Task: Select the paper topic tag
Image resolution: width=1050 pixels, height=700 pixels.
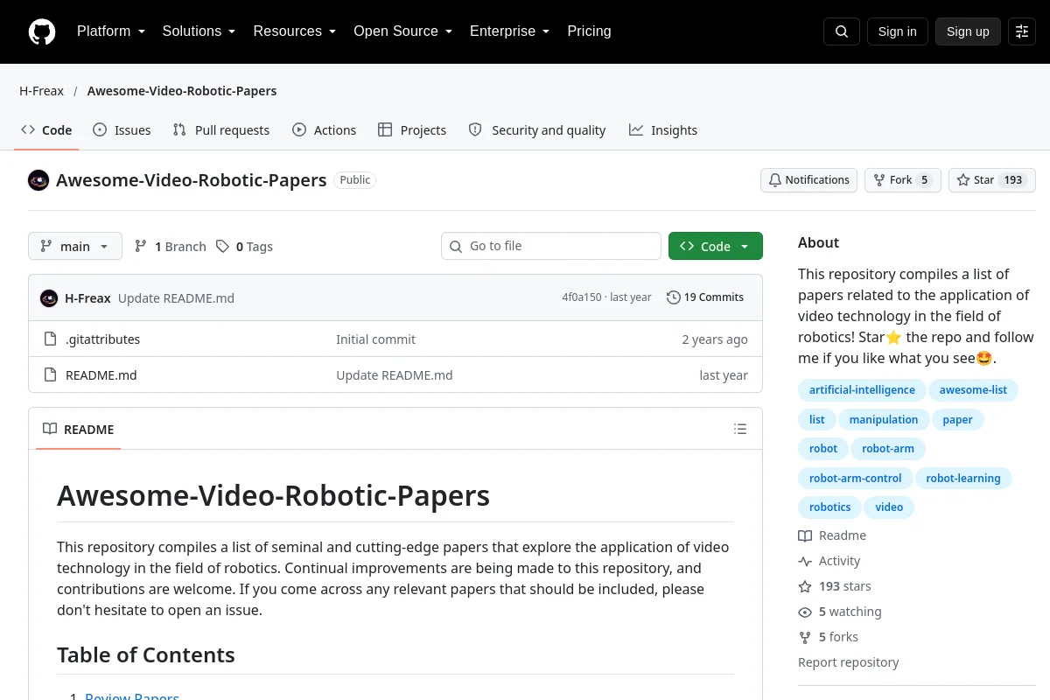Action: (957, 420)
